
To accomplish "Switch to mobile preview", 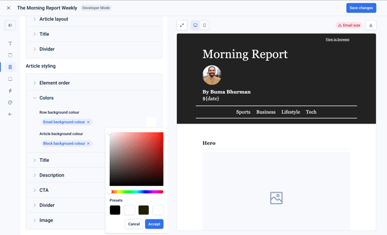I will (x=204, y=25).
